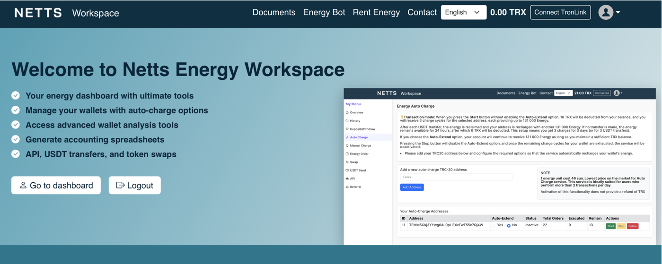Image resolution: width=662 pixels, height=264 pixels.
Task: Select the Yes Auto-Extend radio in the preview
Action: click(x=494, y=226)
